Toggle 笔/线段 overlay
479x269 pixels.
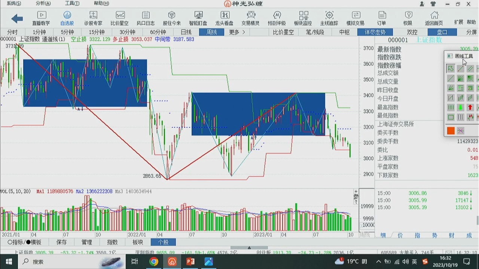point(315,32)
